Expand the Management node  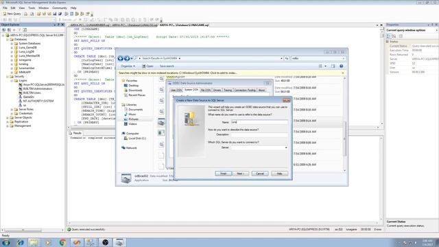(8, 126)
